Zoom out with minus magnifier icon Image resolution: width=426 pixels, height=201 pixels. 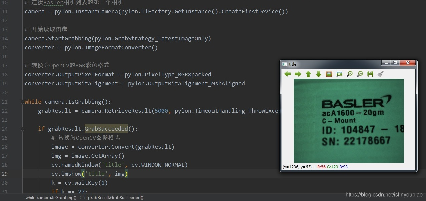click(x=360, y=74)
